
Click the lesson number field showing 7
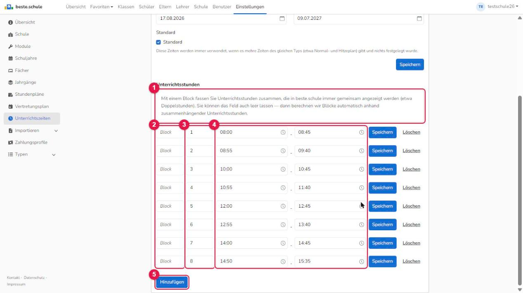click(x=200, y=243)
